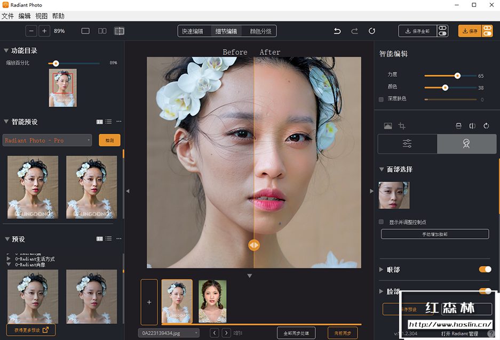500x340 pixels.
Task: Toggle the 眼部 switch off
Action: 485,270
